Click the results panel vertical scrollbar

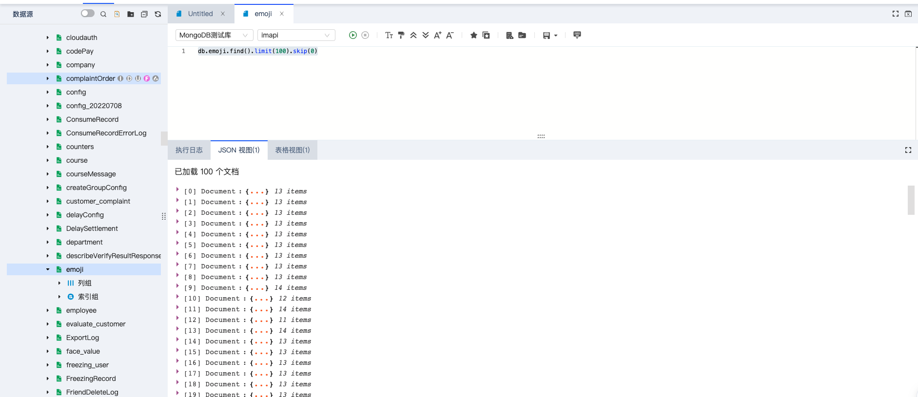pos(911,200)
